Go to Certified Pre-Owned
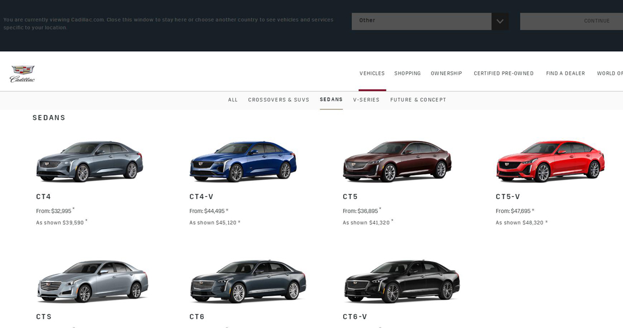The height and width of the screenshot is (328, 623). click(x=504, y=74)
